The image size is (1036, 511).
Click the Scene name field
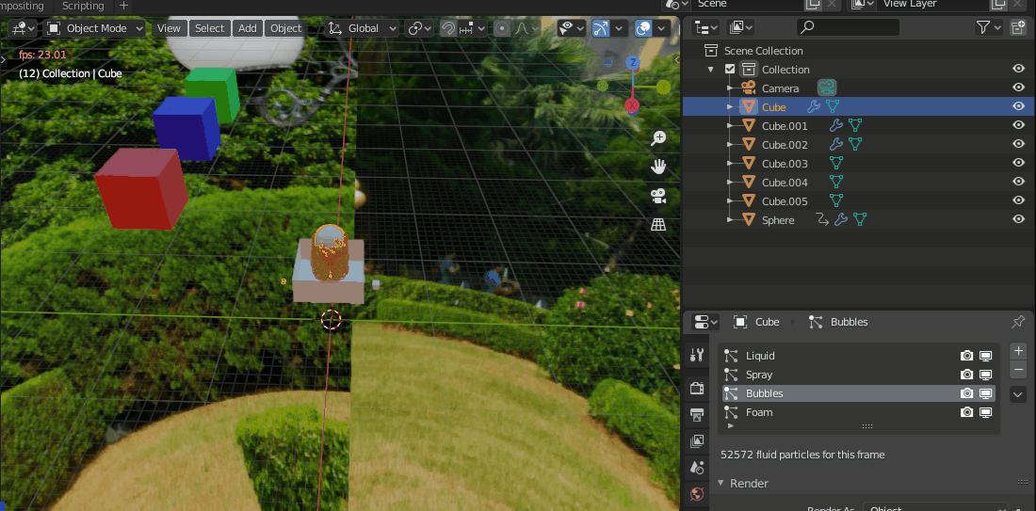pyautogui.click(x=747, y=4)
